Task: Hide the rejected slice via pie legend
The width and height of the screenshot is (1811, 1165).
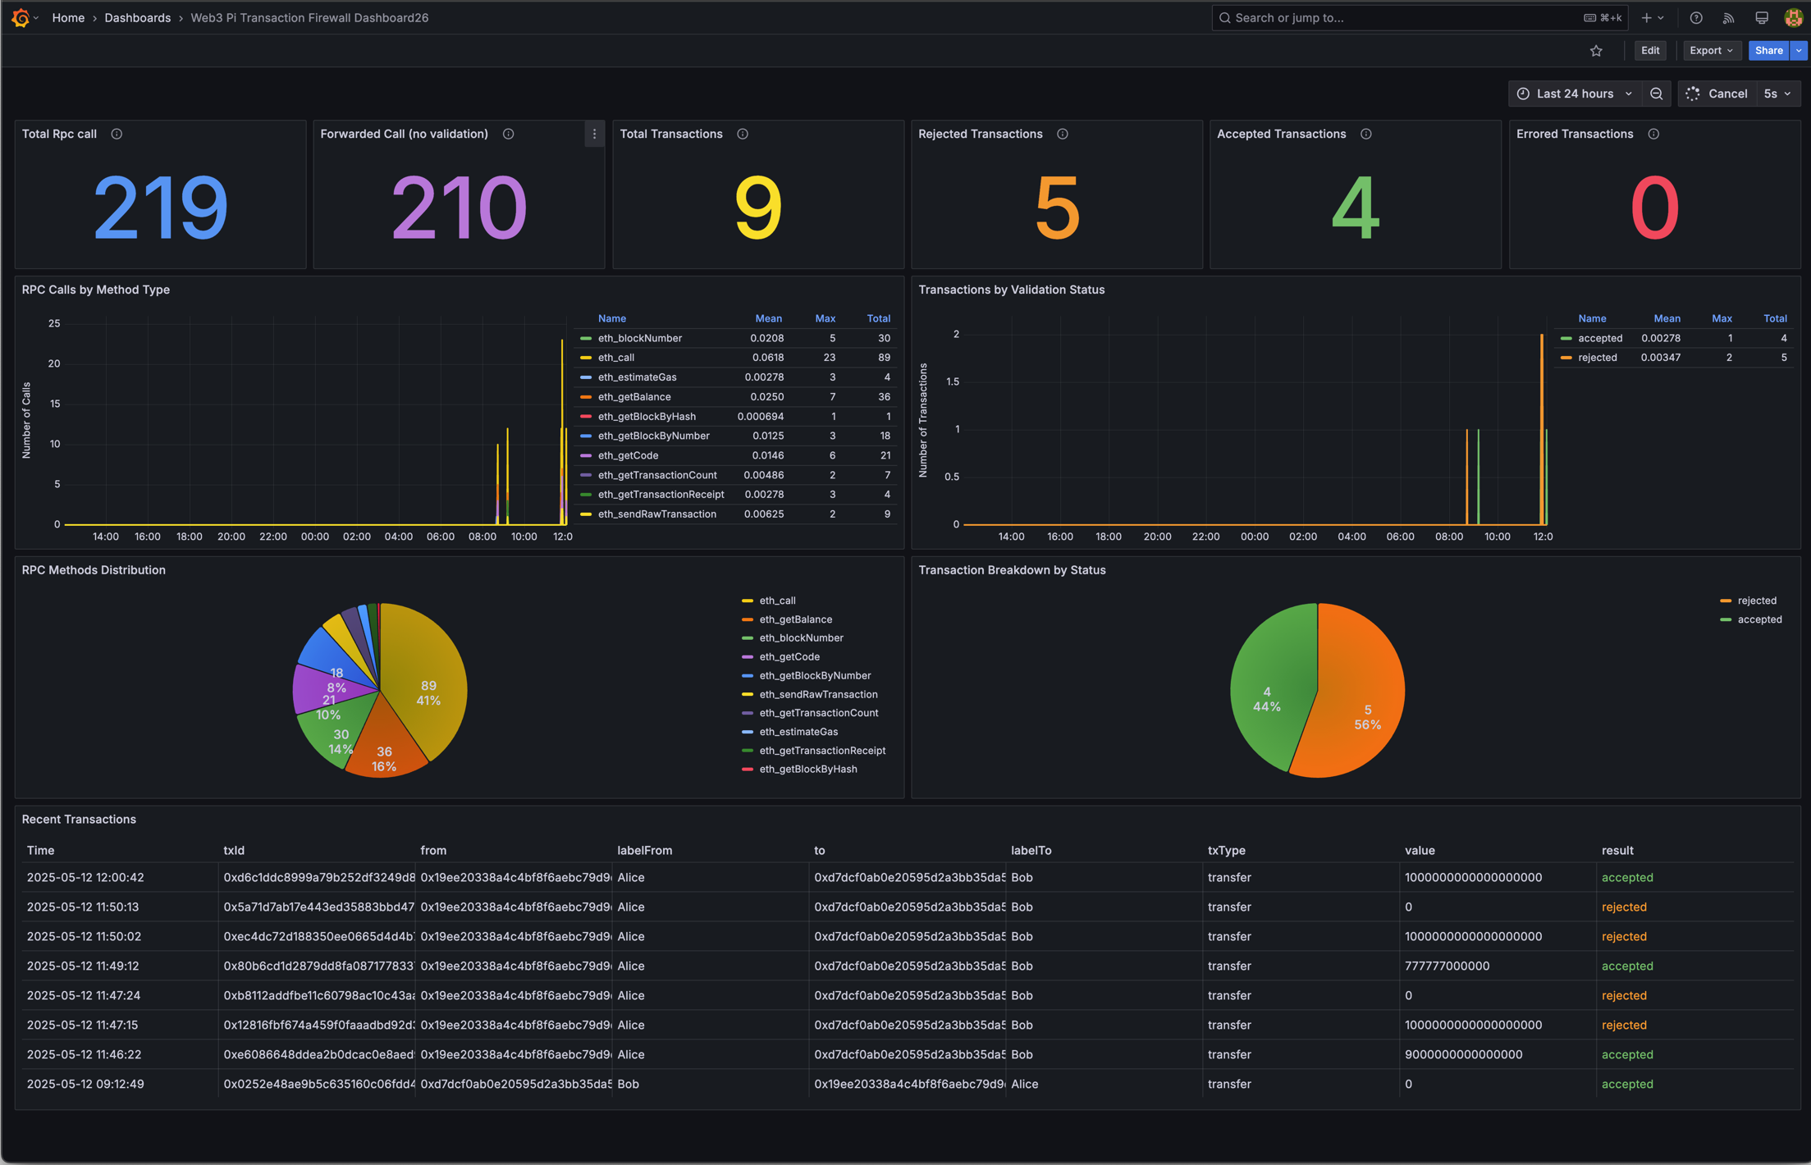Action: coord(1756,600)
